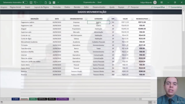This screenshot has height=104, width=185.
Task: Select the 23/09/2019 date cell
Action: pos(57,62)
